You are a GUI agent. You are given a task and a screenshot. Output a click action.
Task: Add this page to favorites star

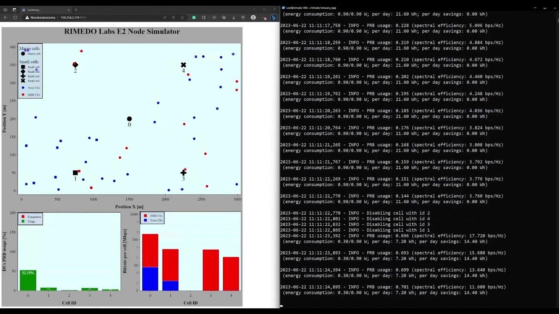coord(182,17)
